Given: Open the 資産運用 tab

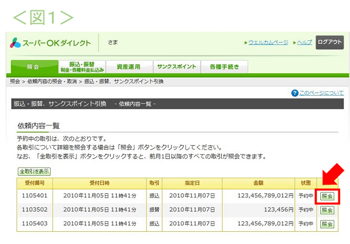Looking at the screenshot, I should tap(130, 66).
